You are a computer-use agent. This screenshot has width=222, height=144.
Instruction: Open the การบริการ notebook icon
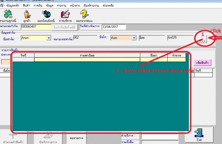click(x=65, y=14)
